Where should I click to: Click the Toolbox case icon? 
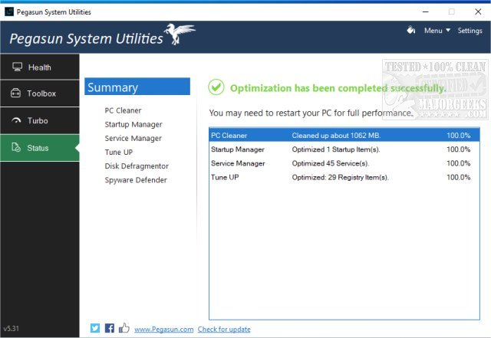coord(15,94)
